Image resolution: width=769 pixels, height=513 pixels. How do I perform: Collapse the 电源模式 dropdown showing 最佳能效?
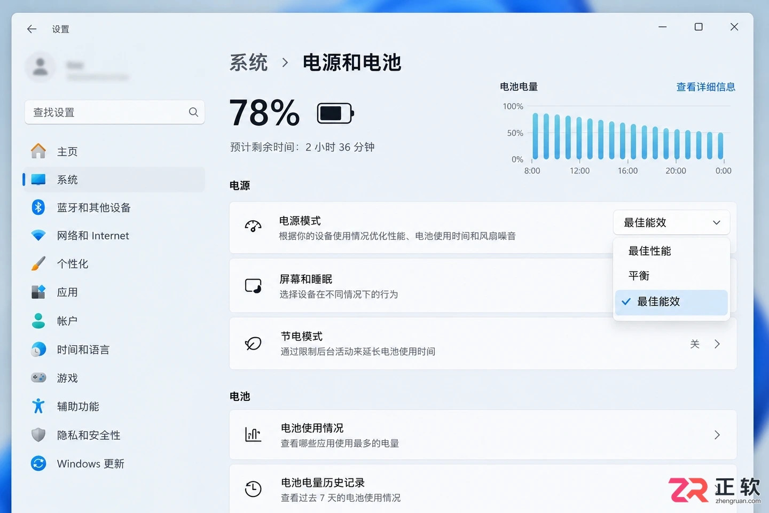(x=671, y=222)
